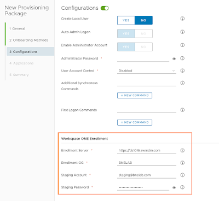Add New Command under First Logon Commands
This screenshot has height=201, width=219.
pos(135,122)
